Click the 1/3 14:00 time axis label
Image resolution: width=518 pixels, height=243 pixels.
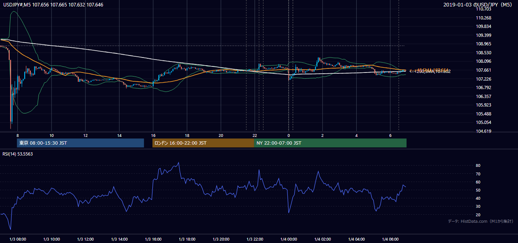[119, 239]
